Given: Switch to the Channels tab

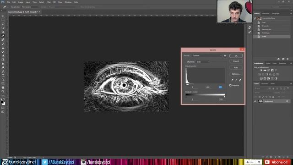Looking at the screenshot, I should pos(265,83).
